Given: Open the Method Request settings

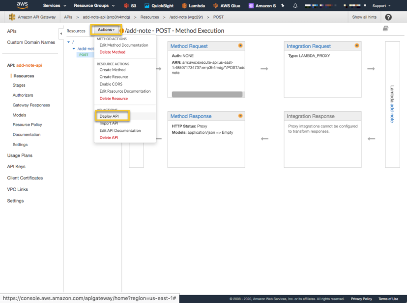Looking at the screenshot, I should 188,47.
